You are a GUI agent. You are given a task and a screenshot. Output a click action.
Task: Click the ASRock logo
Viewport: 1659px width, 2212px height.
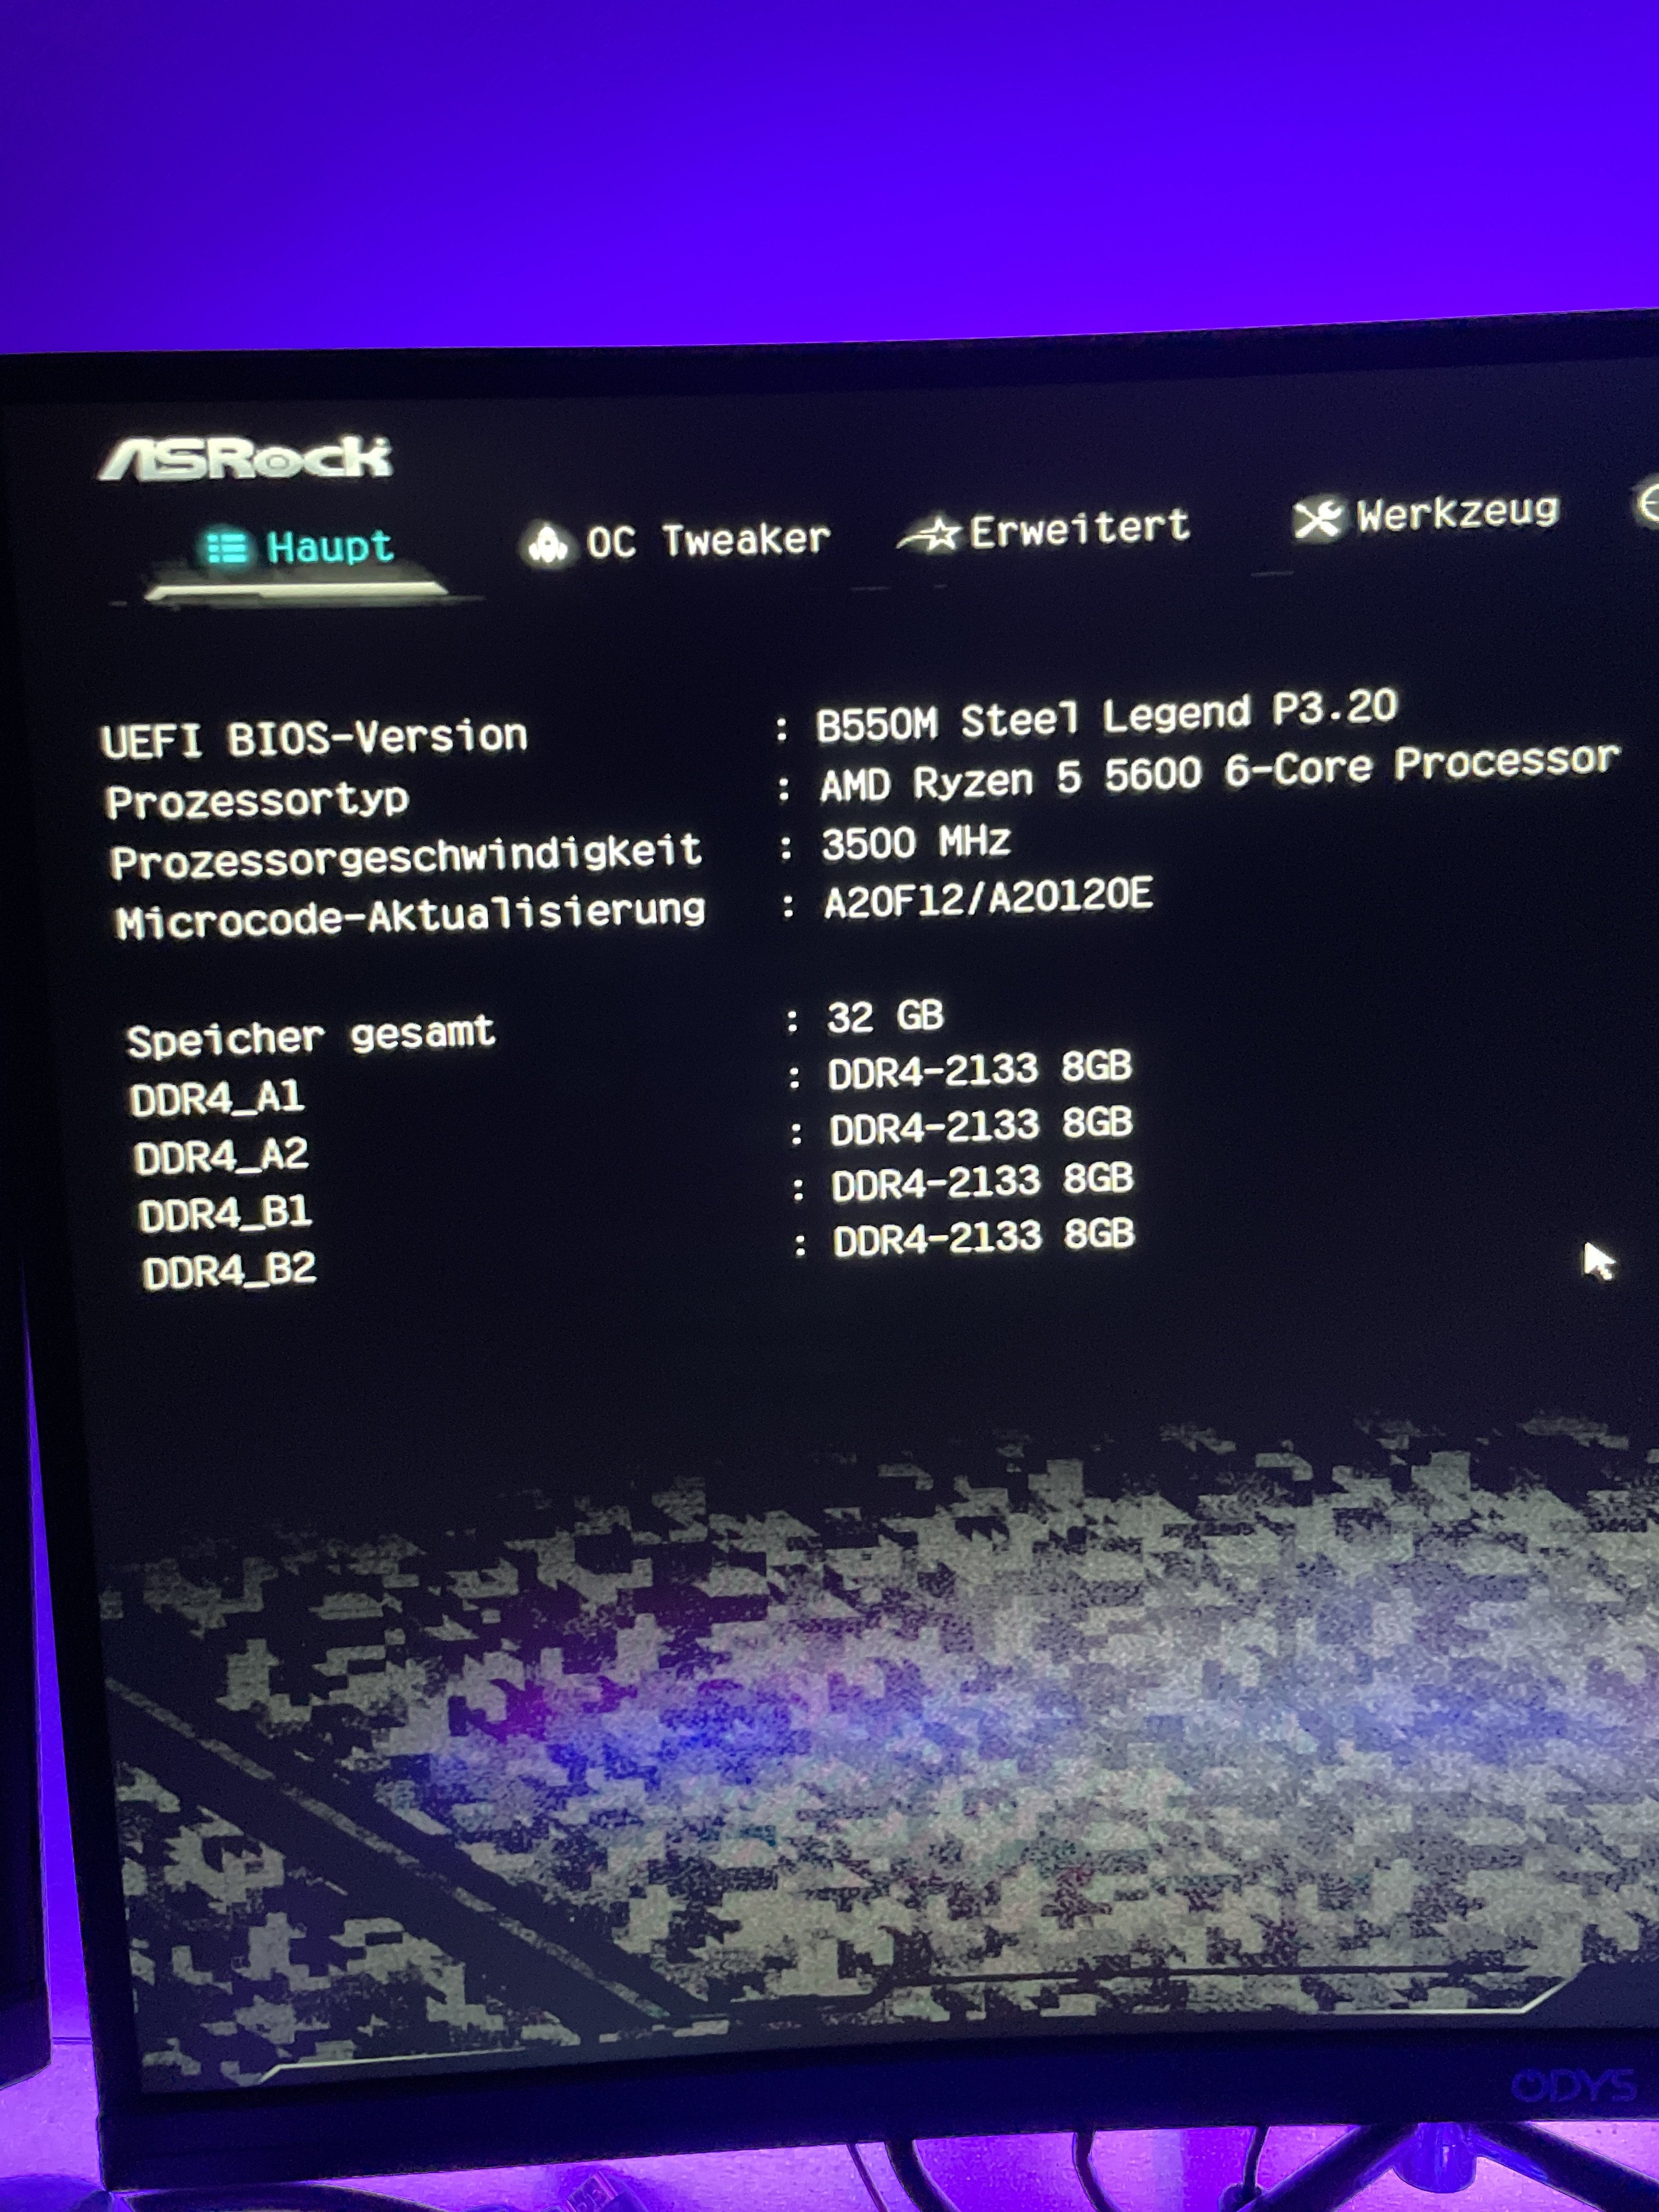pyautogui.click(x=246, y=458)
